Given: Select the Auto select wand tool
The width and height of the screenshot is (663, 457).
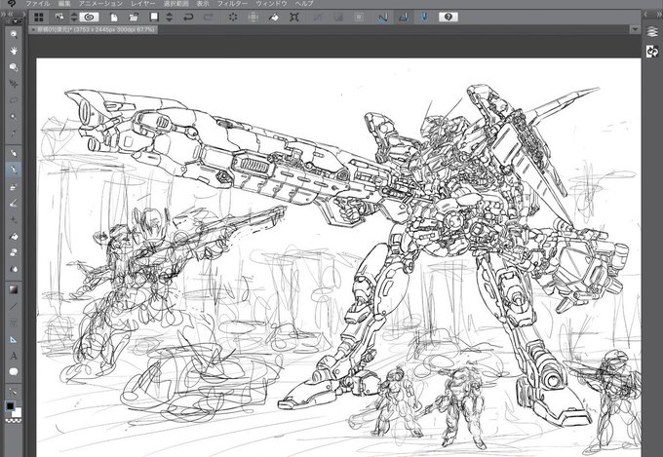Looking at the screenshot, I should pos(14,117).
